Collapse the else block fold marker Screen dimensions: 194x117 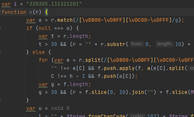0,52
